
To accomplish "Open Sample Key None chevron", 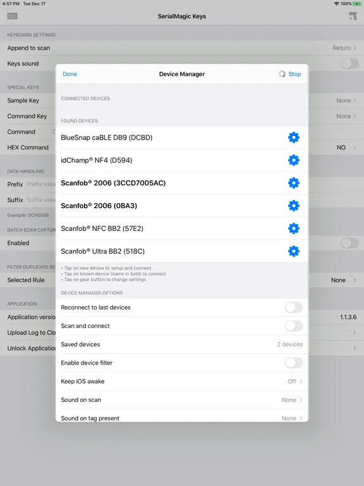I will (x=355, y=101).
